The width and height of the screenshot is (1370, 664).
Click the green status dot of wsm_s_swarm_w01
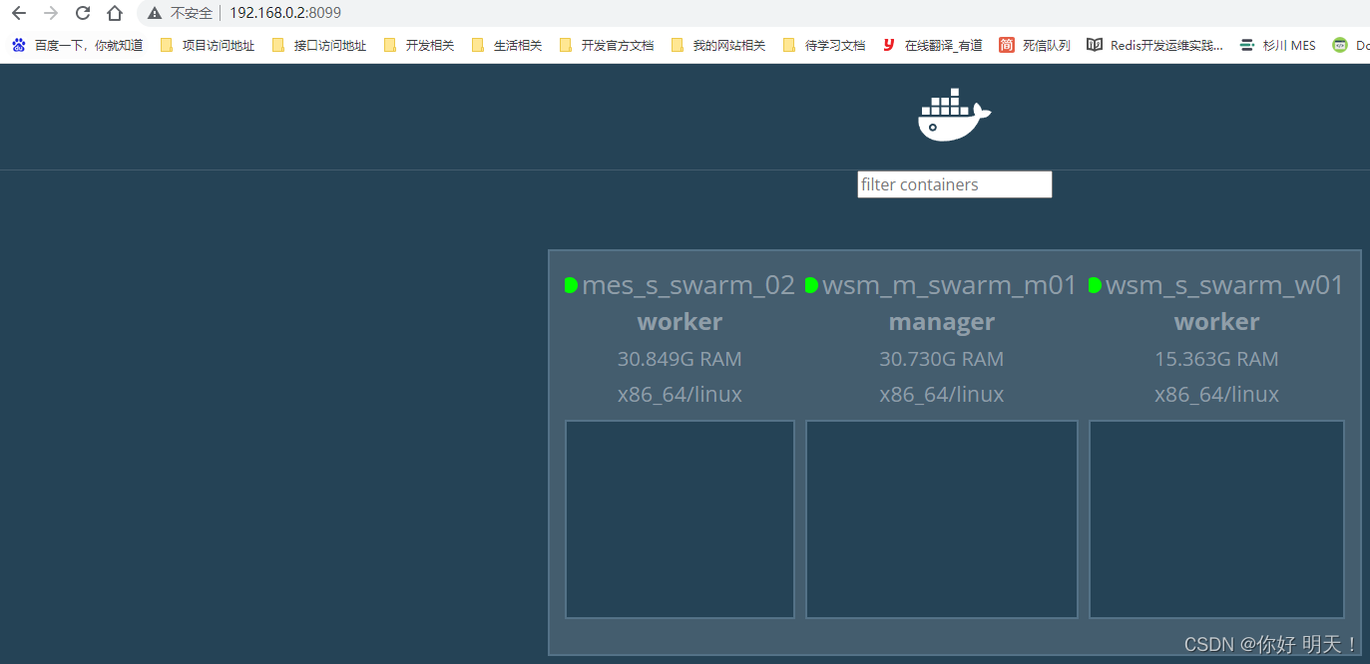(1095, 285)
